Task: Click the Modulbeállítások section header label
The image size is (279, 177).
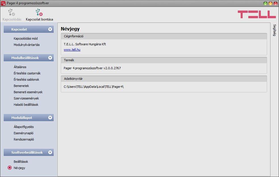Action: 25,58
